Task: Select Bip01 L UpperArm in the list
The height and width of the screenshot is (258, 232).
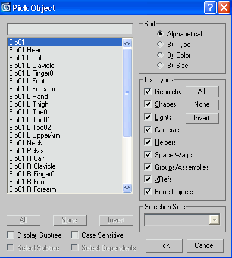Action: coord(65,135)
